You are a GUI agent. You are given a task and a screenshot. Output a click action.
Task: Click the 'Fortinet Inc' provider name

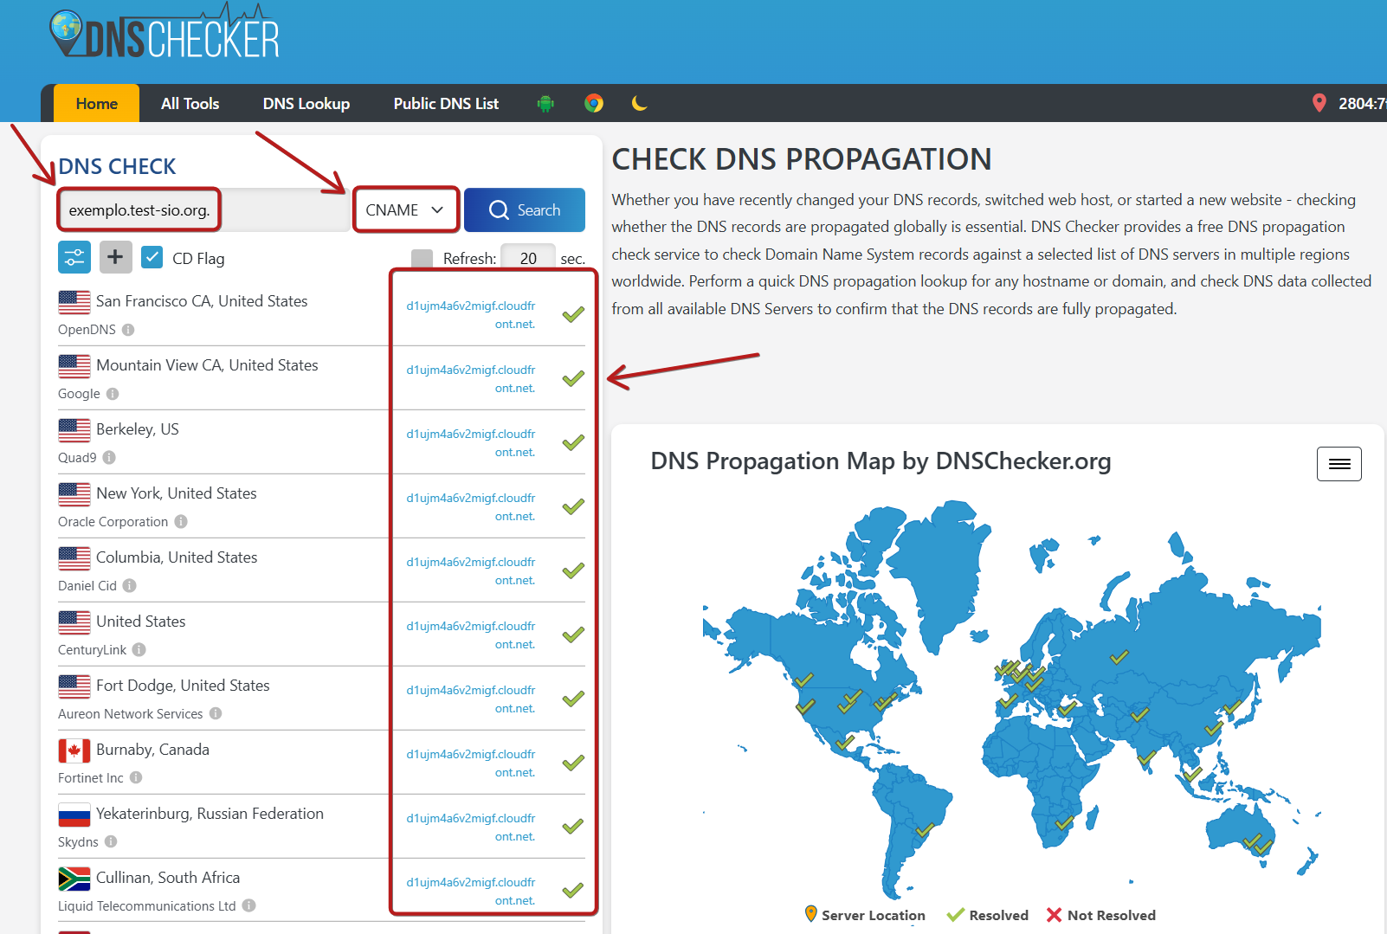tap(91, 778)
